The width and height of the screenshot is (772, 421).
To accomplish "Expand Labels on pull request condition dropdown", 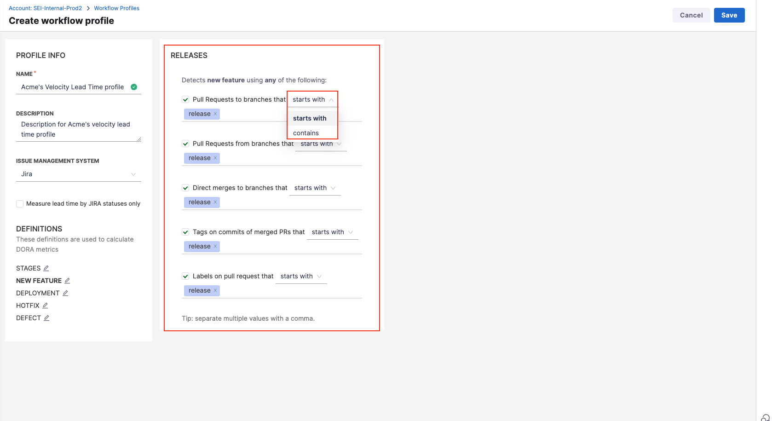I will pyautogui.click(x=301, y=276).
